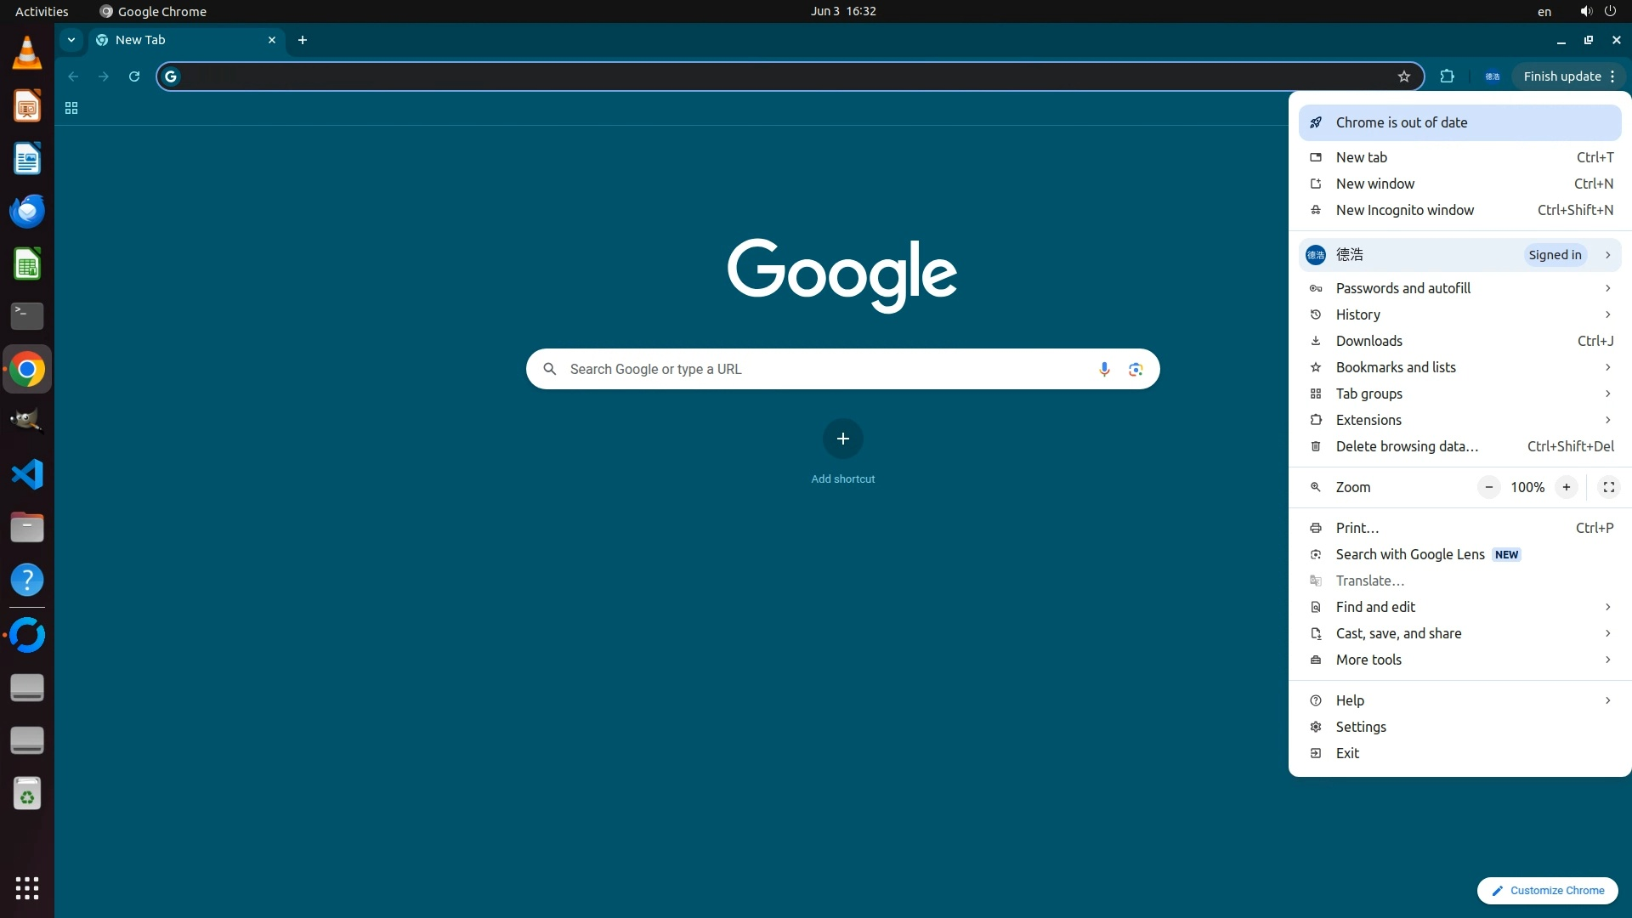1632x918 pixels.
Task: Click the voice search microphone icon
Action: pyautogui.click(x=1104, y=369)
